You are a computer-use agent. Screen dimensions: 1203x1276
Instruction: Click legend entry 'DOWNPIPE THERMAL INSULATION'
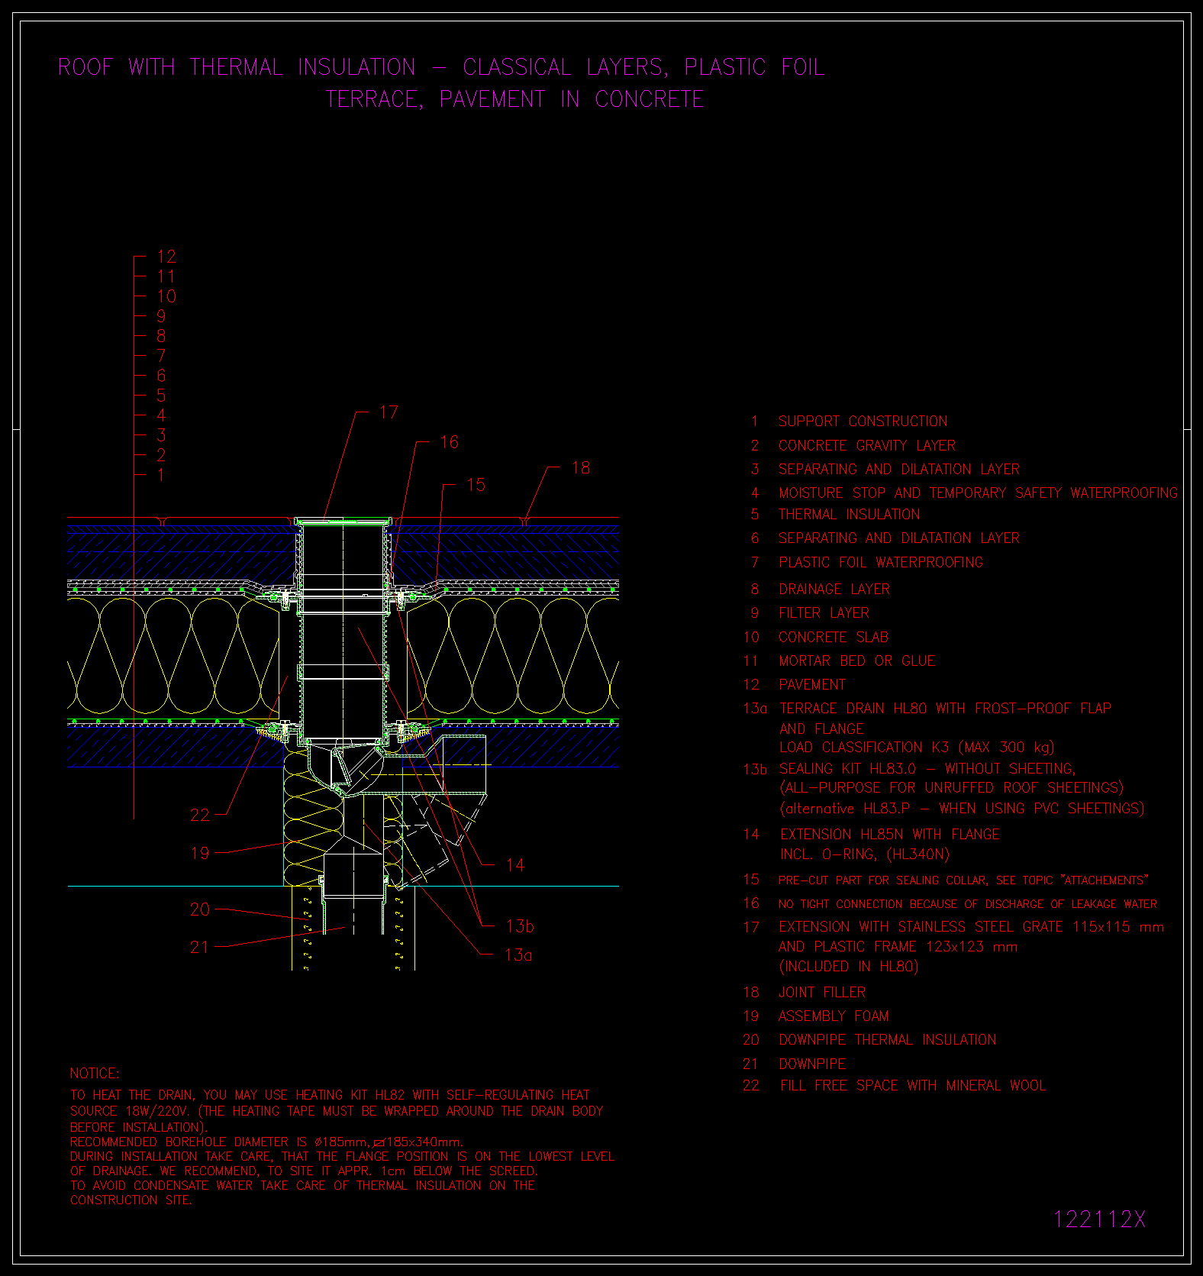coord(888,1039)
